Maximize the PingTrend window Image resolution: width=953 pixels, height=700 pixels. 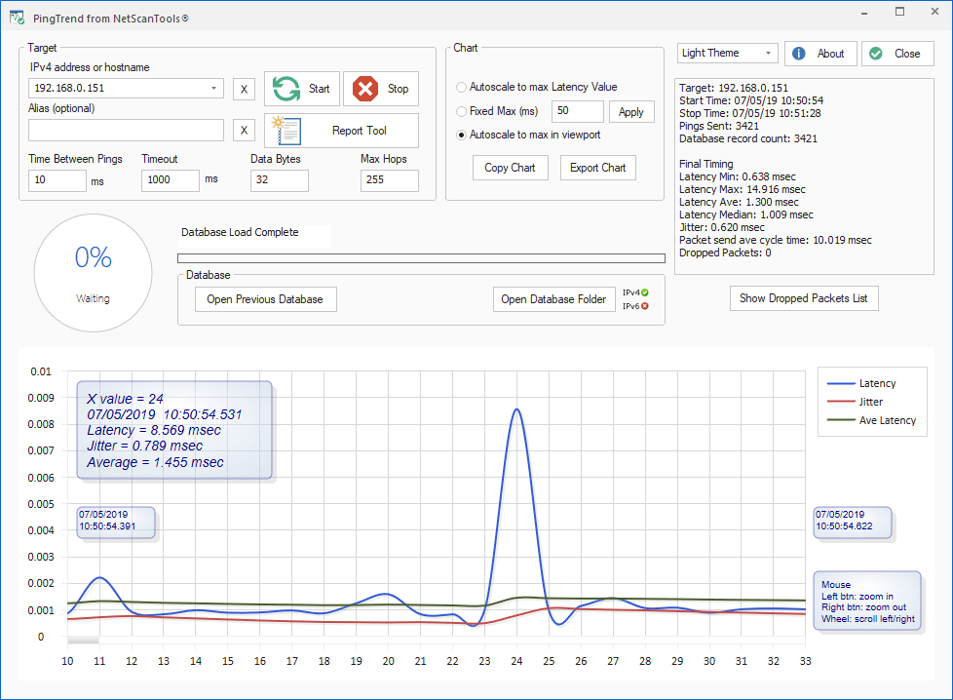(x=900, y=12)
